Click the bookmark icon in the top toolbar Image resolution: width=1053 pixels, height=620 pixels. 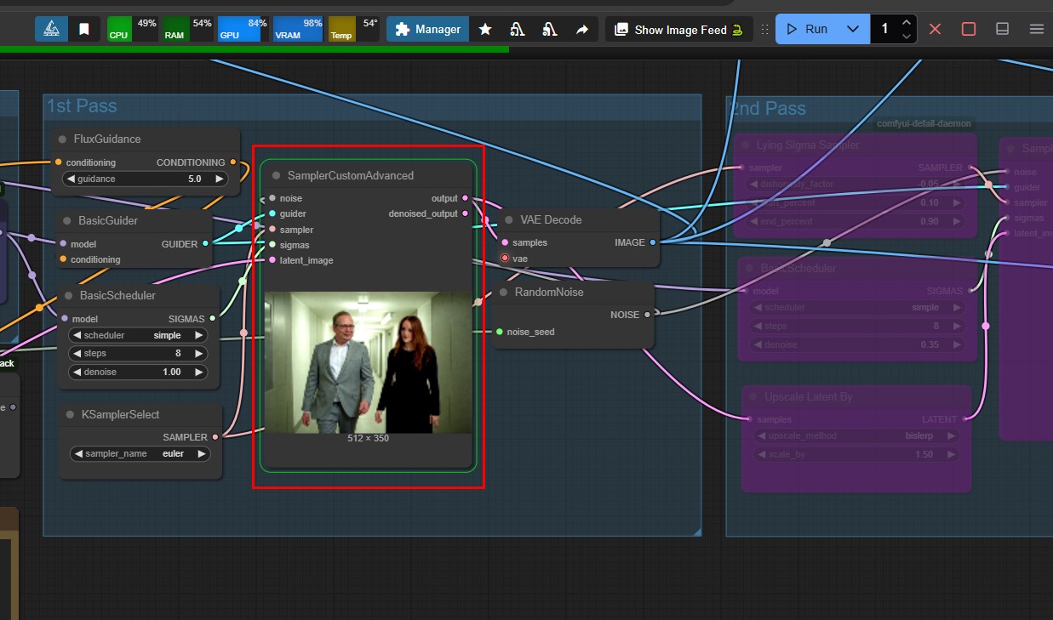(83, 29)
